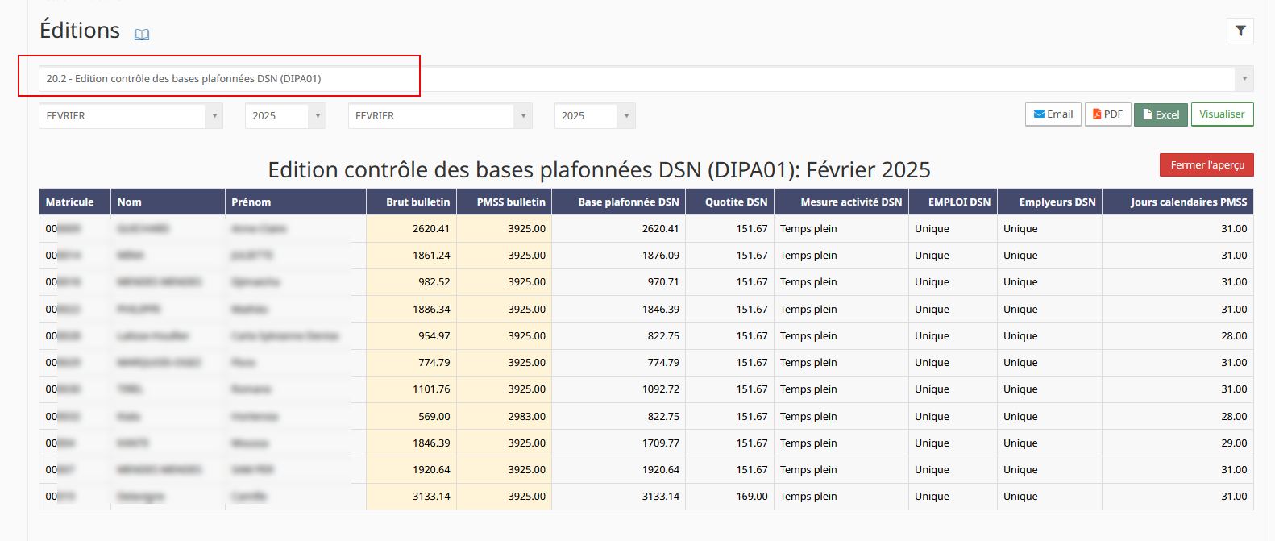Open the second 2025 year dropdown

tap(595, 116)
